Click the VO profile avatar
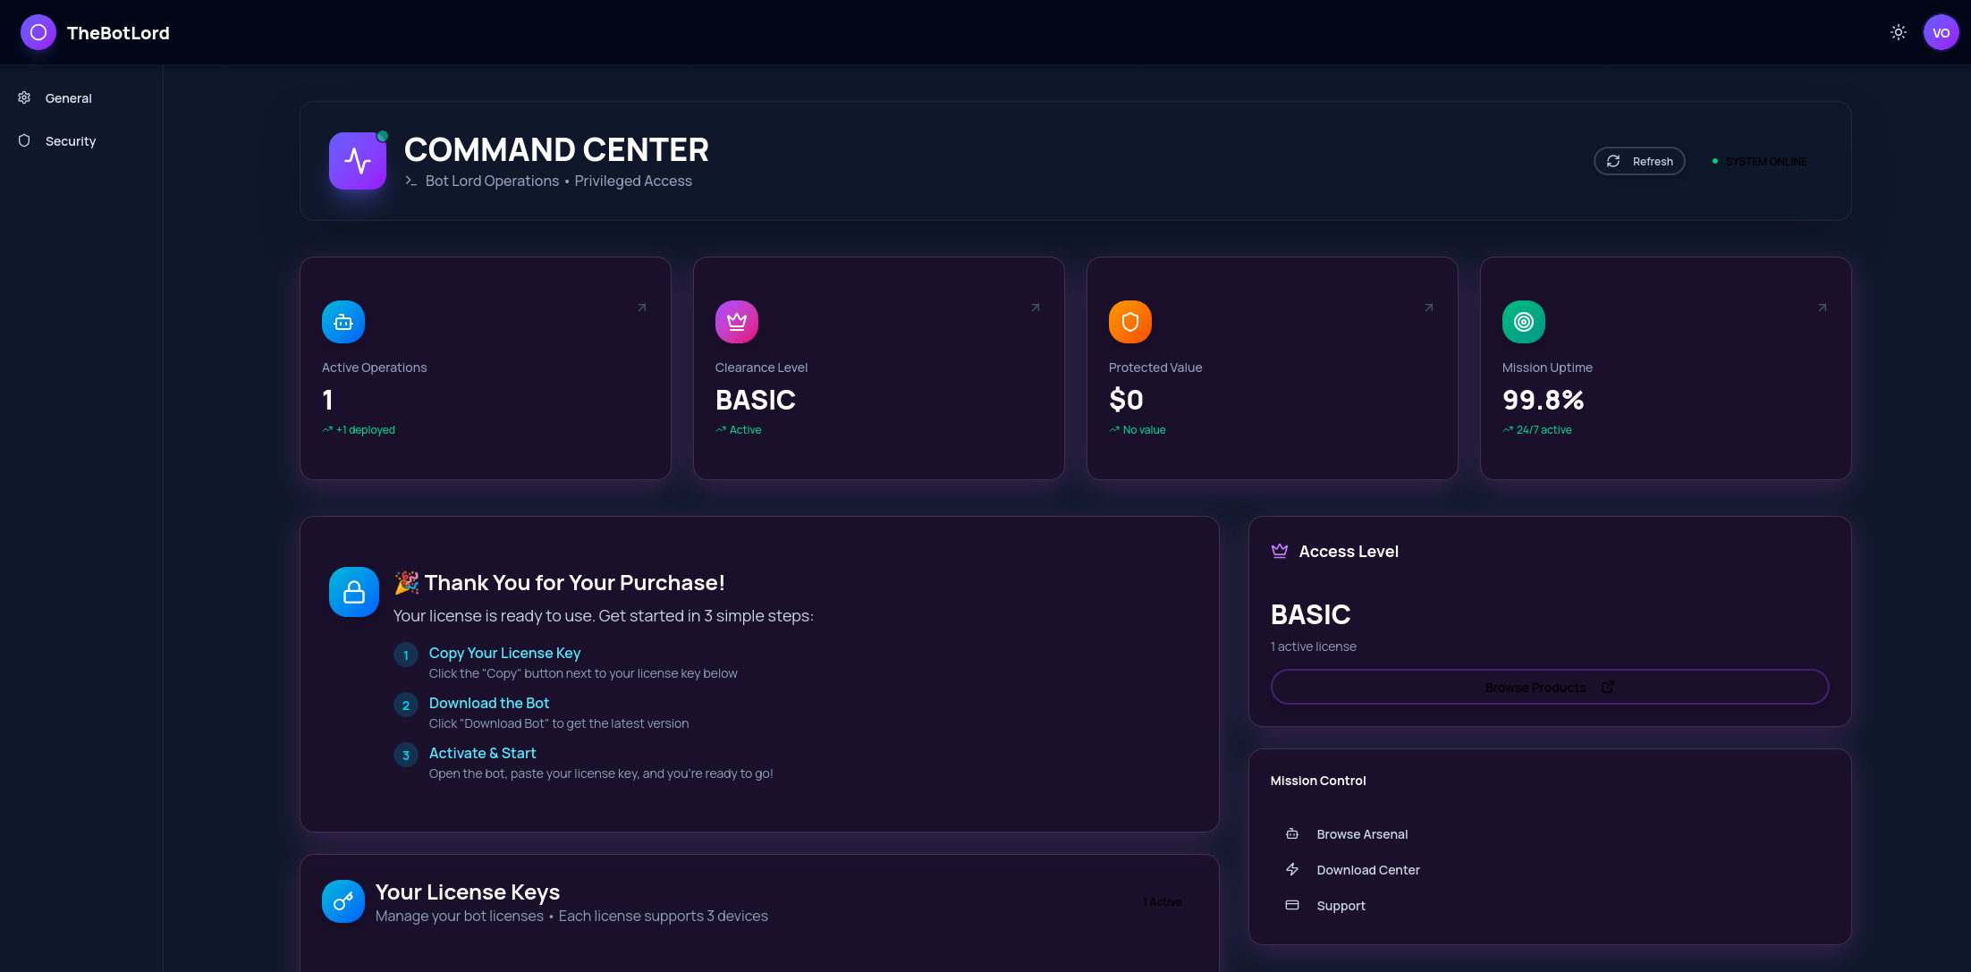This screenshot has height=972, width=1971. [1941, 32]
